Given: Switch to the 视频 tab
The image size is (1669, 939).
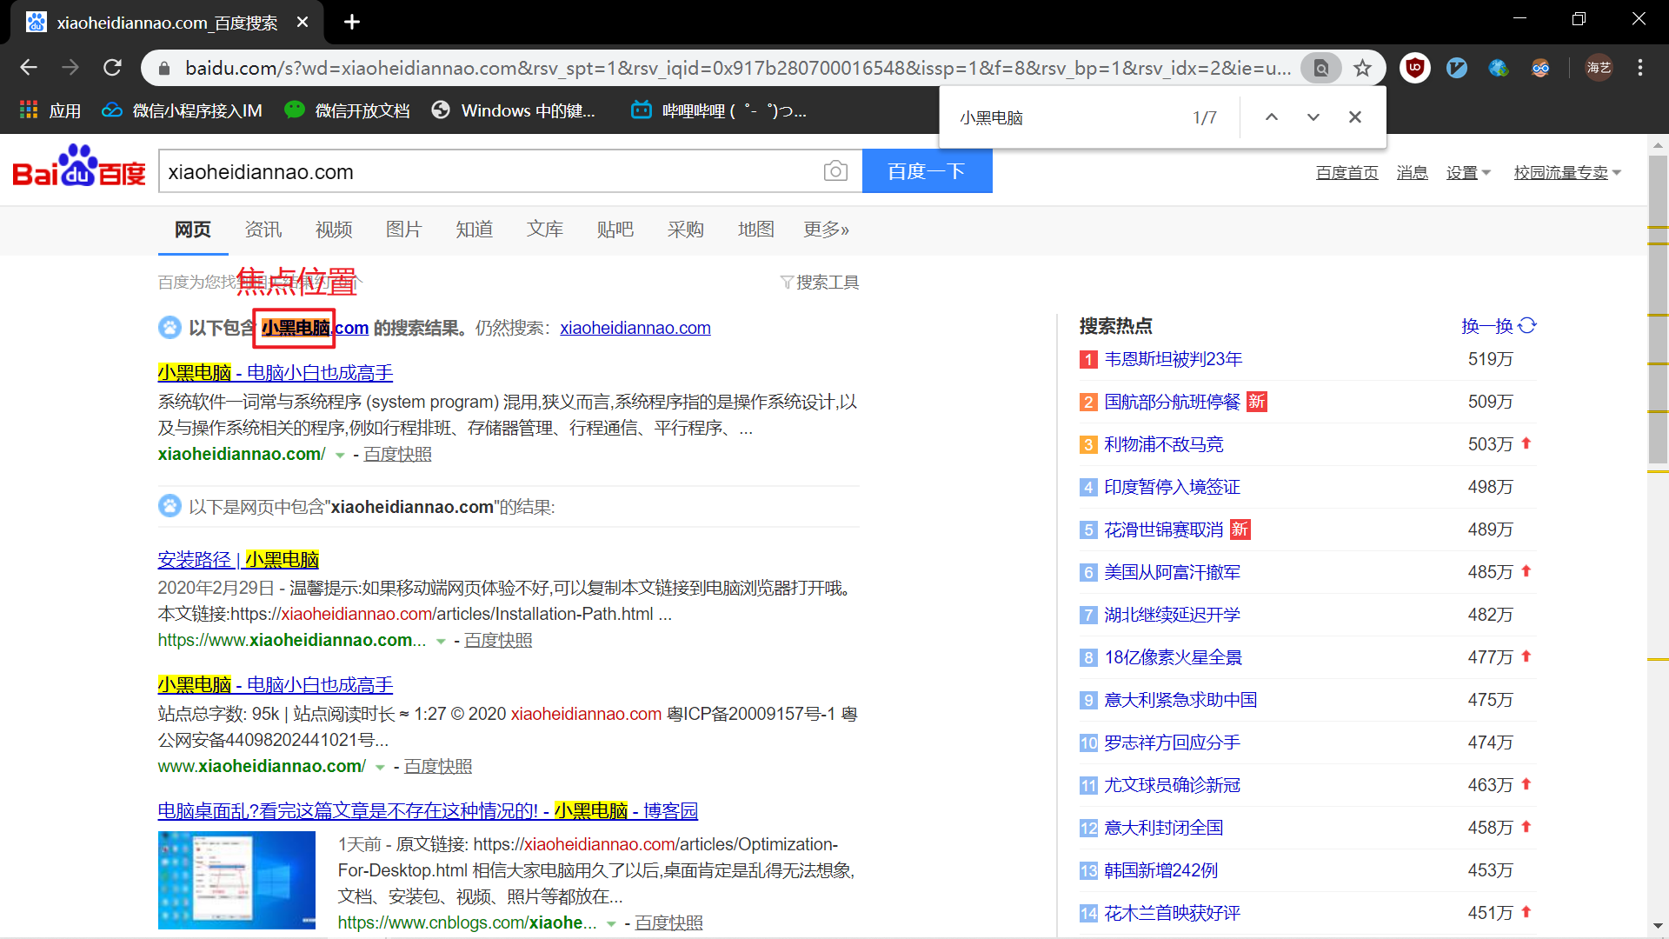Looking at the screenshot, I should tap(334, 230).
